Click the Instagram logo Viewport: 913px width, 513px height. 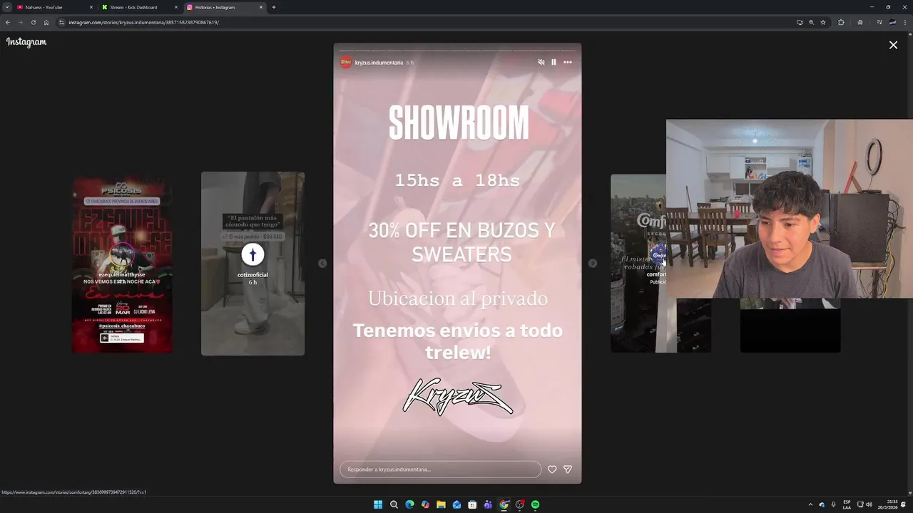click(26, 42)
